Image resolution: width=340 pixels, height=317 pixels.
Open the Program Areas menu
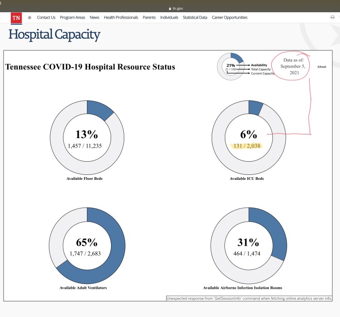click(73, 18)
